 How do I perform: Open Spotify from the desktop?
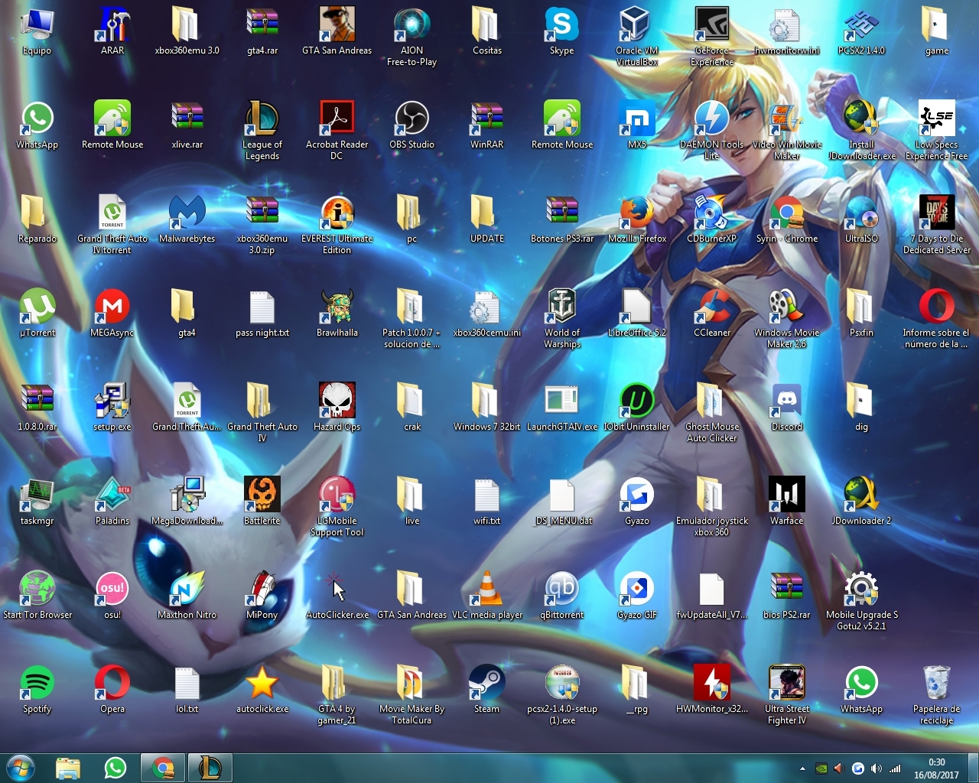click(x=37, y=682)
